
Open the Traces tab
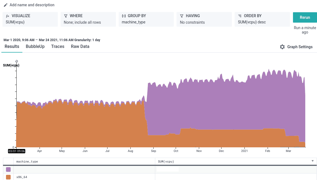[58, 47]
